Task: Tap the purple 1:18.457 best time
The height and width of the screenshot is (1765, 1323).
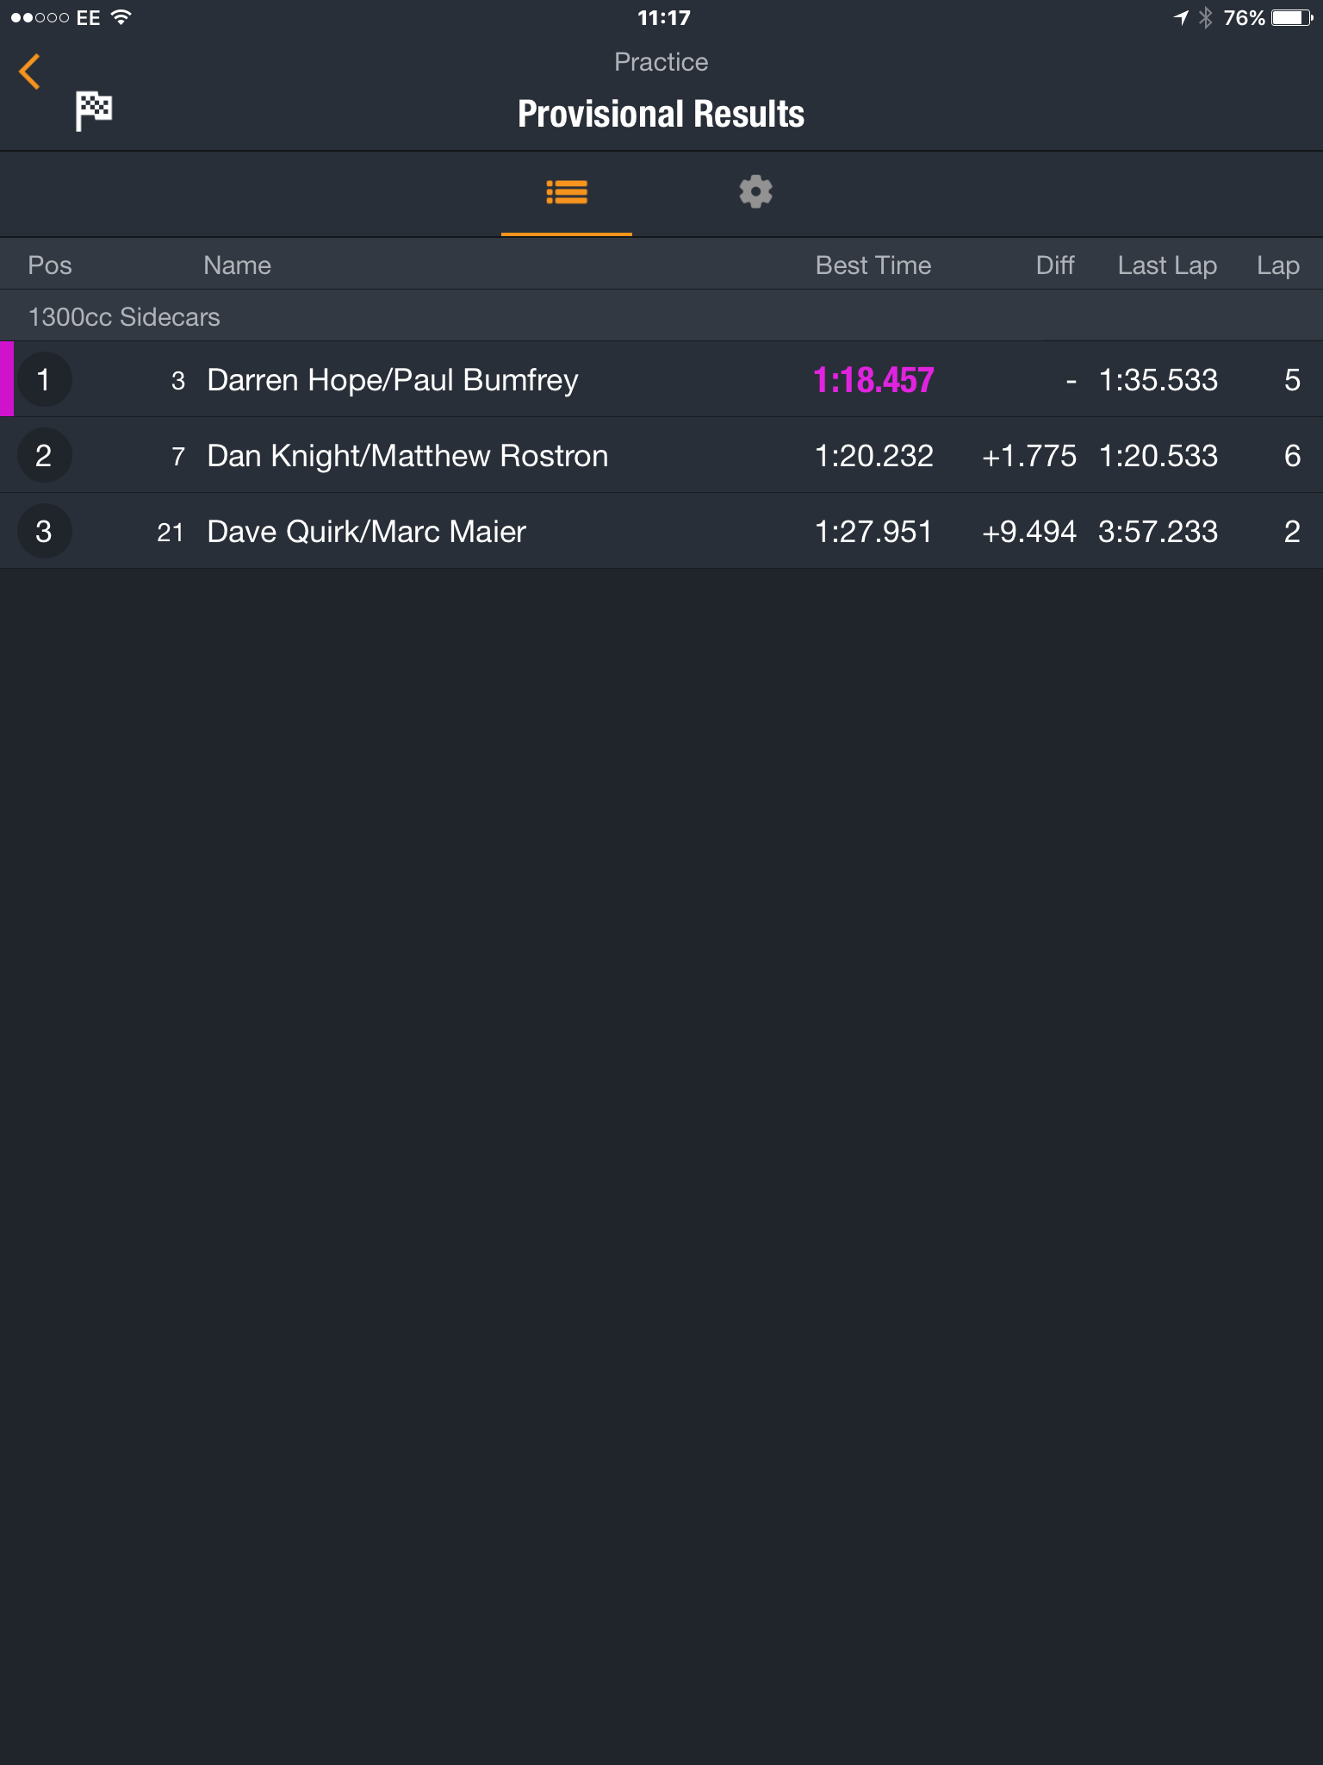Action: [x=873, y=380]
